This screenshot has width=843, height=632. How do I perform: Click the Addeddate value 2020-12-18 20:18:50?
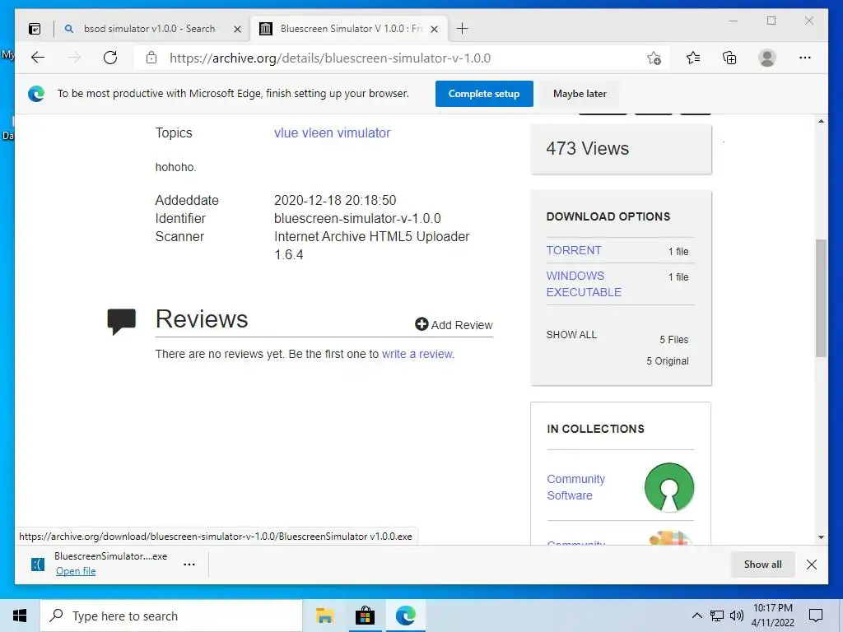335,201
